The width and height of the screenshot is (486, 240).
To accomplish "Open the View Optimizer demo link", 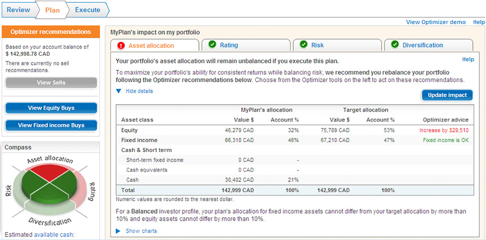I will point(436,22).
